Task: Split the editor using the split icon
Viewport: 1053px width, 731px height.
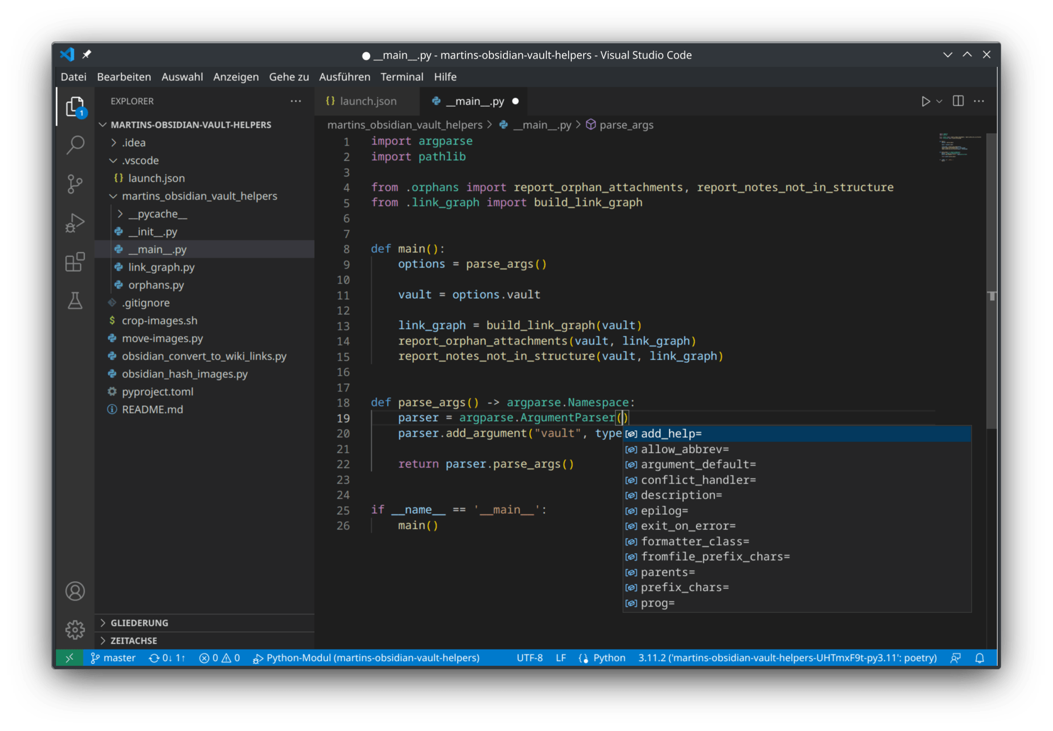Action: tap(958, 101)
